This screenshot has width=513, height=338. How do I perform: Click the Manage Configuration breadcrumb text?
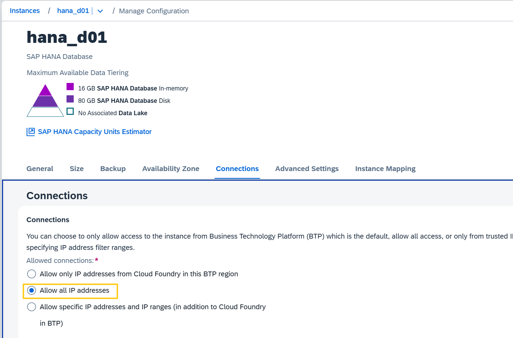[154, 11]
